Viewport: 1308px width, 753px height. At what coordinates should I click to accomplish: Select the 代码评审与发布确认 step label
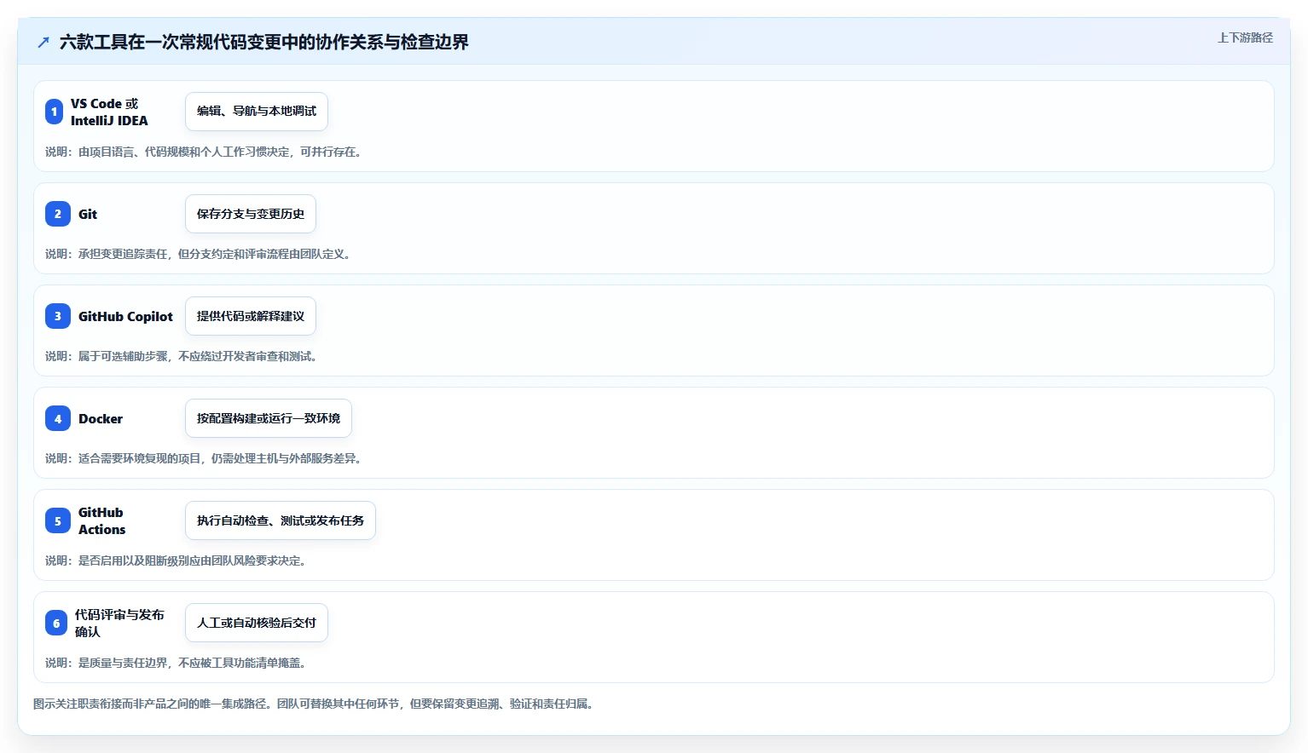click(x=119, y=623)
